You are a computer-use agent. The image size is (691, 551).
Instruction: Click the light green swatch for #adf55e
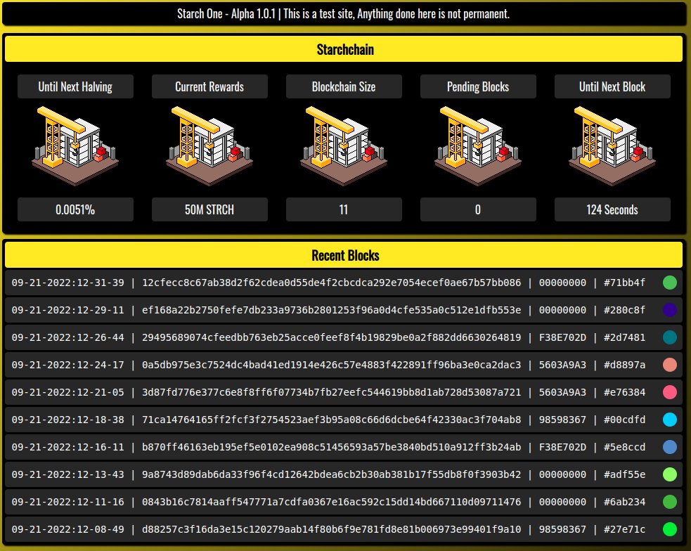click(670, 474)
